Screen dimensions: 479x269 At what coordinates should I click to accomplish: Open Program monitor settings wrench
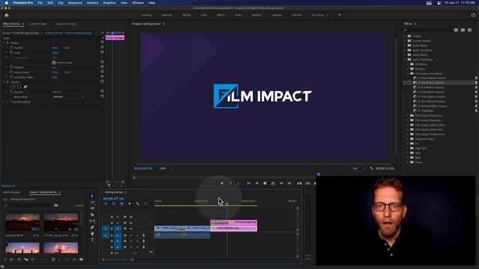click(371, 168)
